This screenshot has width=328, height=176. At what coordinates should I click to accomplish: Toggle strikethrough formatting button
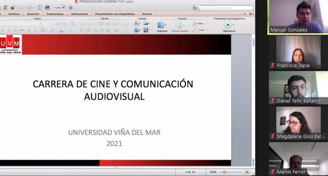tap(22, 30)
